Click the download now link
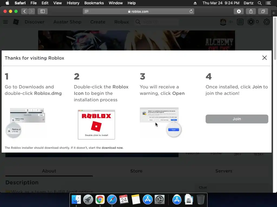The width and height of the screenshot is (277, 207). tap(112, 148)
